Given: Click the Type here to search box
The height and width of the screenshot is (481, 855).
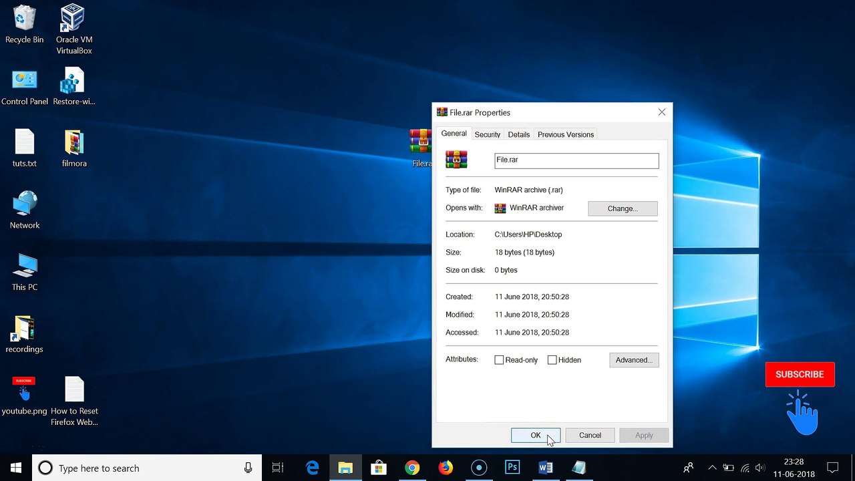Looking at the screenshot, I should 146,468.
